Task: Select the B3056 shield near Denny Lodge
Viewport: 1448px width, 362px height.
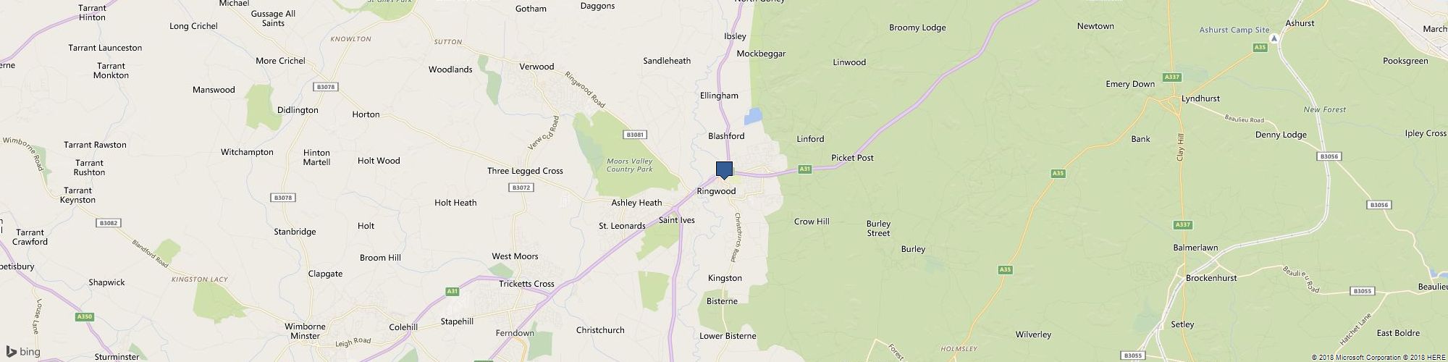Action: [1329, 156]
